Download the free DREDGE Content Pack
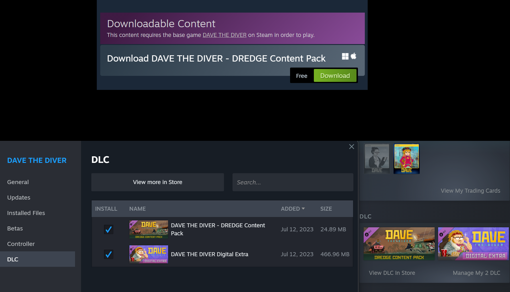Viewport: 510px width, 292px height. click(335, 76)
